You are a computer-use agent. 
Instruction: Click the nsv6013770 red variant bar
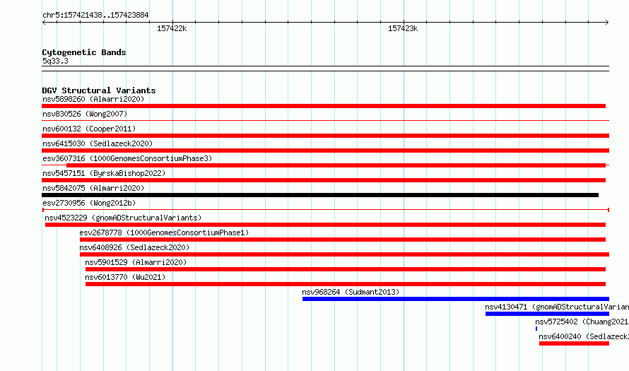tap(346, 284)
